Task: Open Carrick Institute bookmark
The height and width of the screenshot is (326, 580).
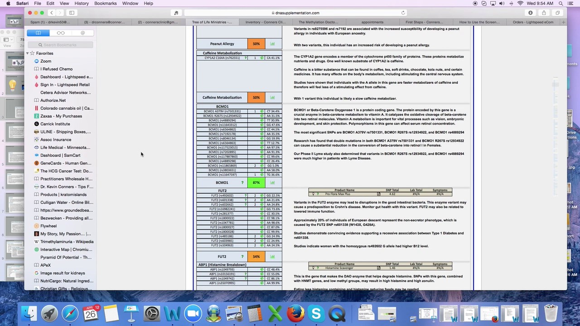Action: click(x=55, y=124)
